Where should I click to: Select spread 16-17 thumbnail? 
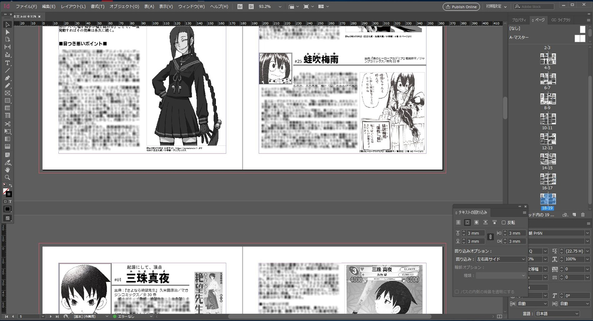point(548,180)
